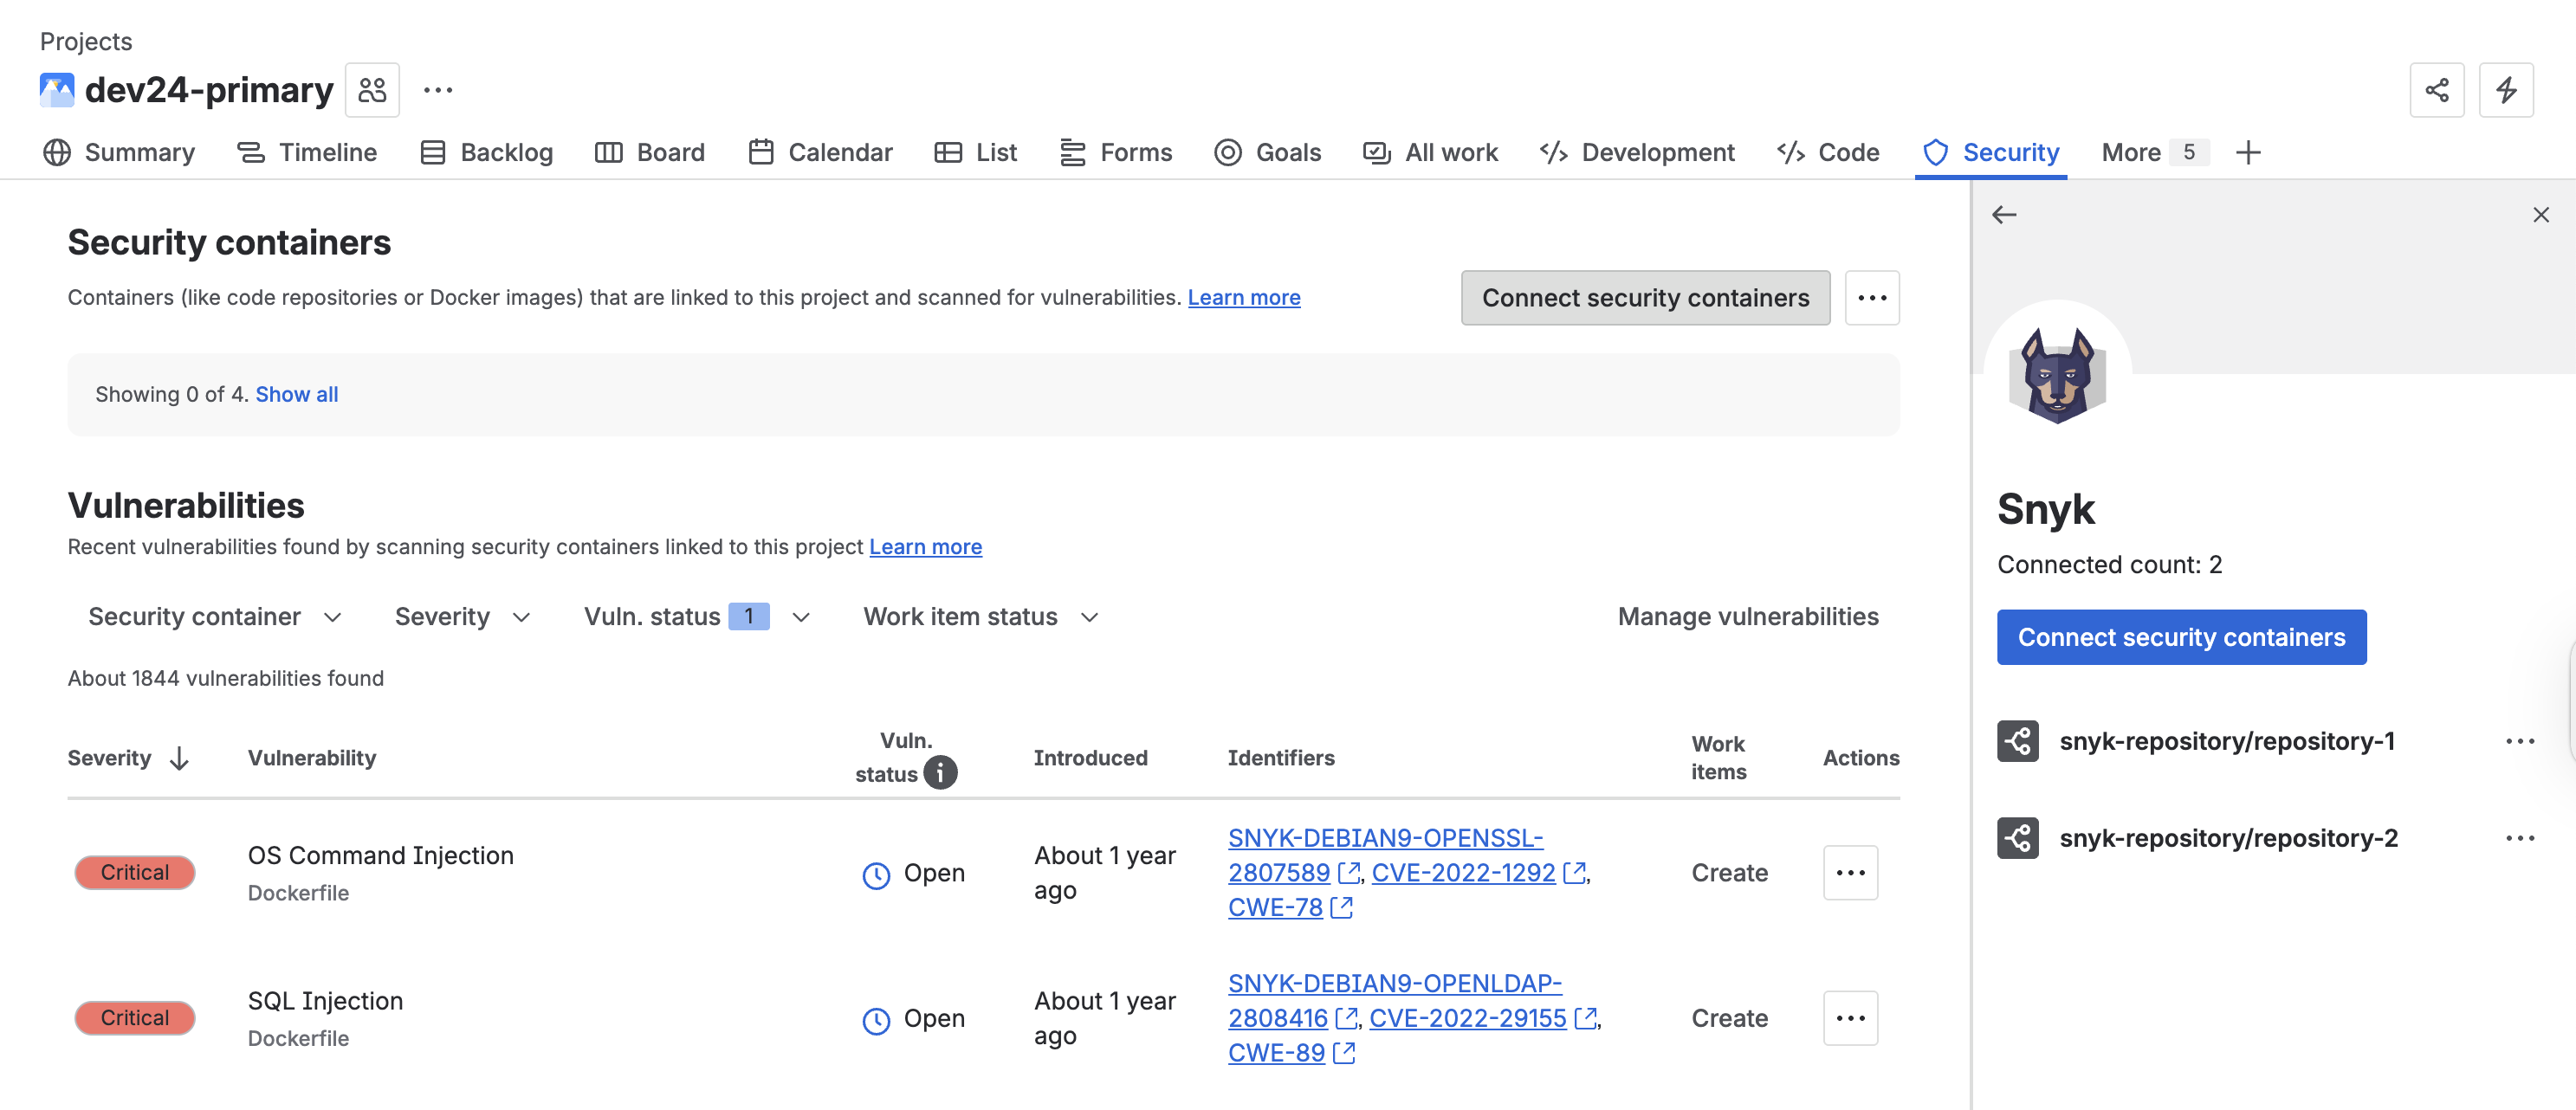Click the lightning bolt automations icon
The image size is (2576, 1110).
[x=2506, y=89]
